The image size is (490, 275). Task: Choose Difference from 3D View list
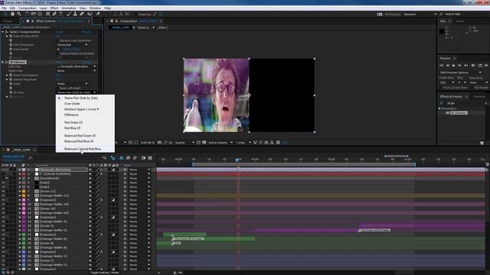pos(71,115)
